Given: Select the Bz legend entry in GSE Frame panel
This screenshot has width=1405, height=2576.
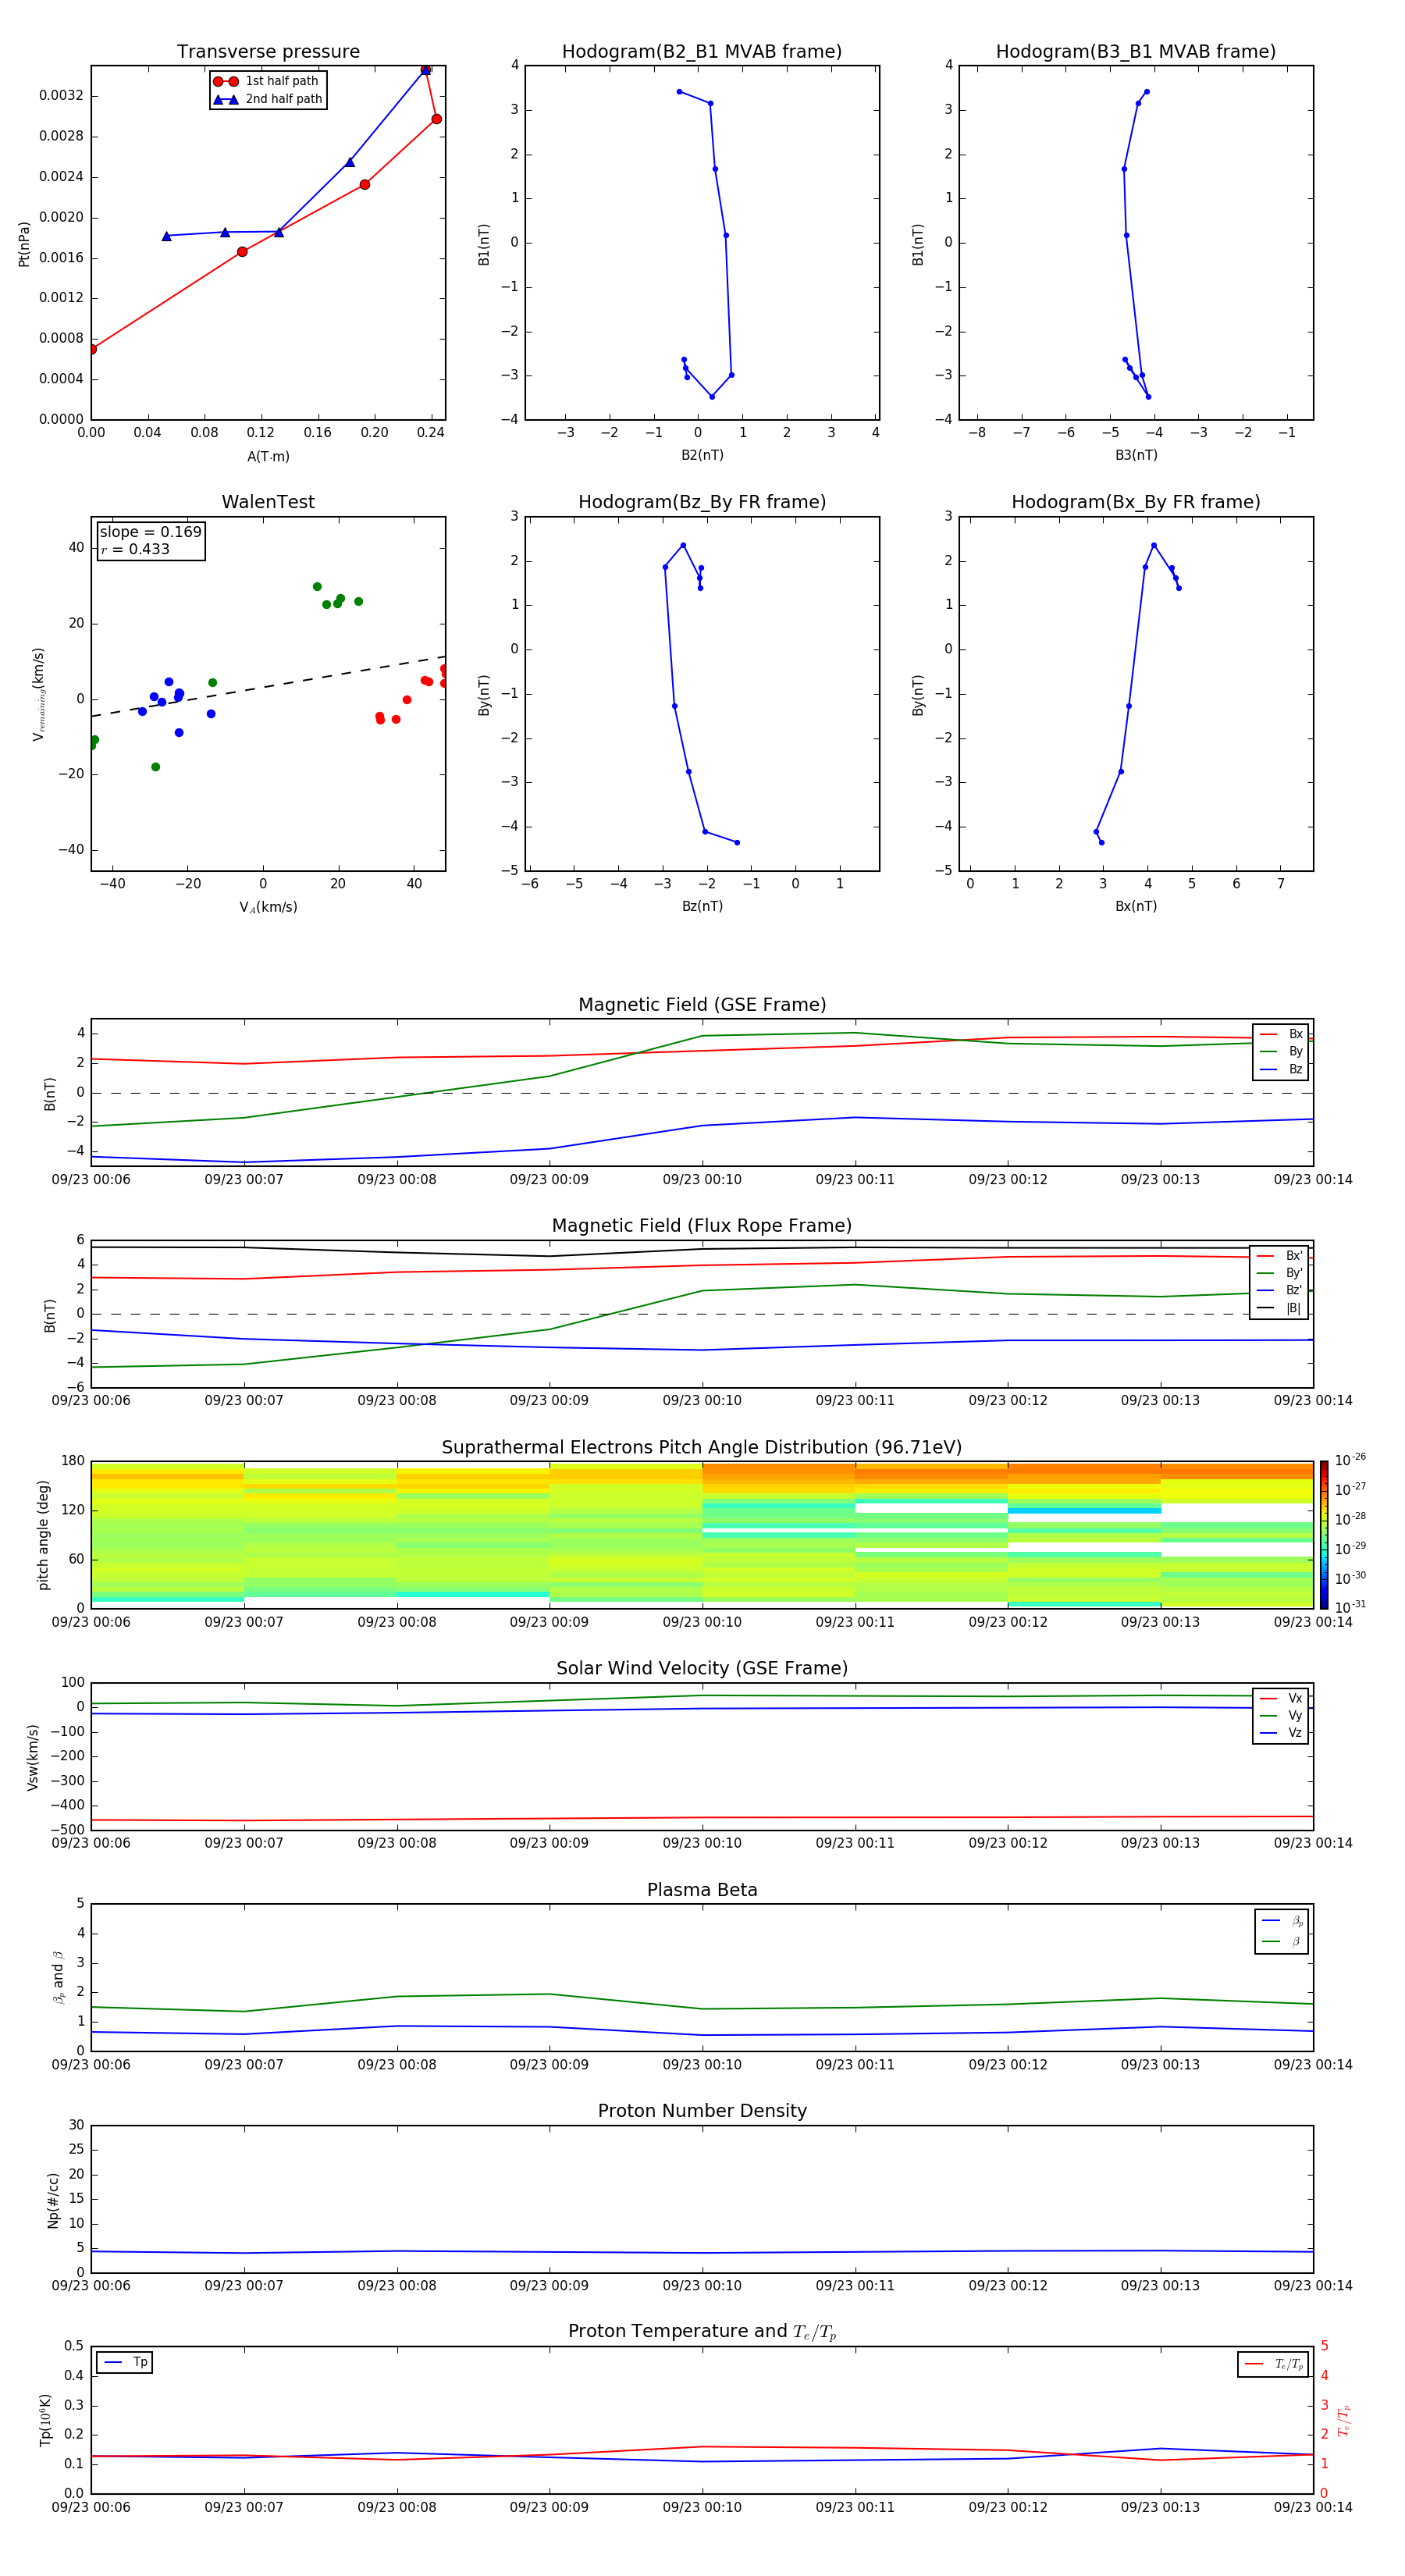Looking at the screenshot, I should pos(1281,1069).
